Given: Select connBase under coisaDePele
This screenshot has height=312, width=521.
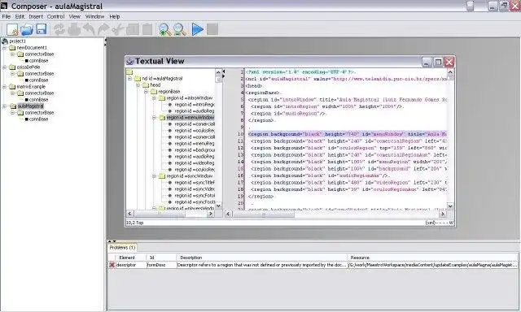Looking at the screenshot, I should (38, 80).
